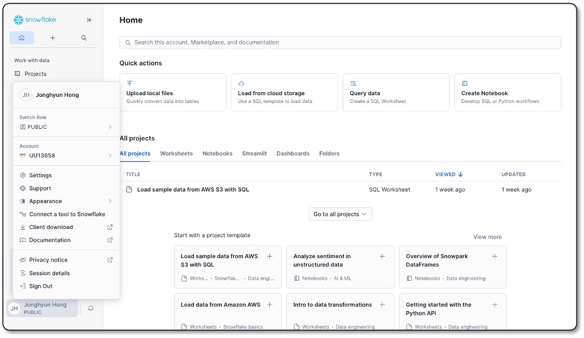This screenshot has width=584, height=338.
Task: Open the notifications bell icon
Action: (90, 308)
